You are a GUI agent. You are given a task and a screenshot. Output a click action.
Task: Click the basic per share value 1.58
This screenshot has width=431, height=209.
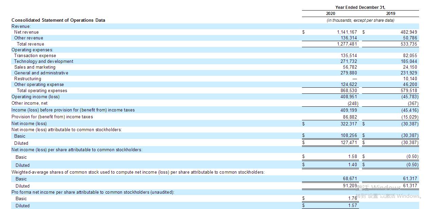pos(353,157)
